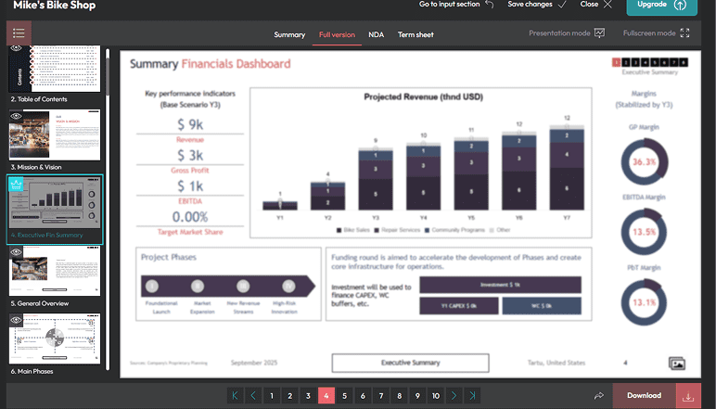Toggle visibility of the Mission & Vision slide
Screen dimensions: 716x409
point(17,116)
